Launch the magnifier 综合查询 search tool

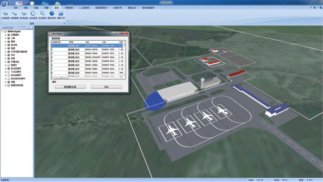[42, 15]
